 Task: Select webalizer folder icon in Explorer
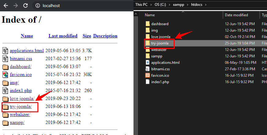click(148, 49)
